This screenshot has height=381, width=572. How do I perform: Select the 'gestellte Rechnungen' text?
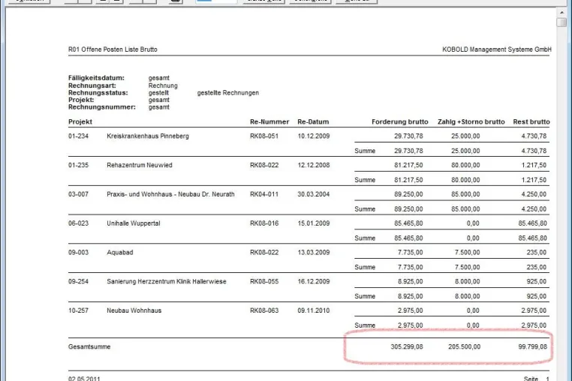(228, 92)
